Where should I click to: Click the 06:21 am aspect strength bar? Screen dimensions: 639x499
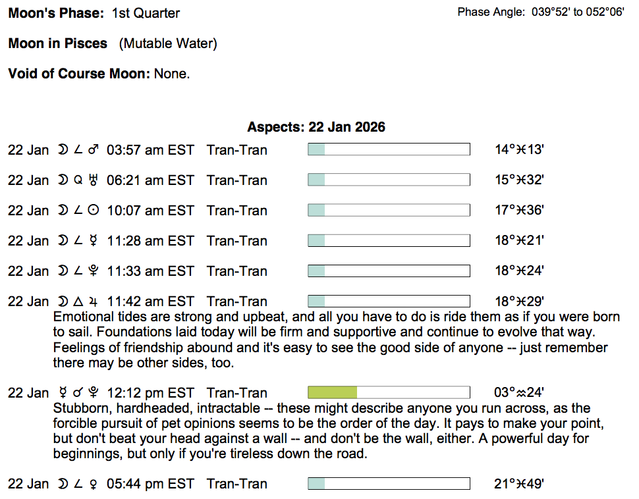point(389,180)
